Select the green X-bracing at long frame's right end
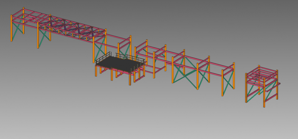 [x=228, y=81]
